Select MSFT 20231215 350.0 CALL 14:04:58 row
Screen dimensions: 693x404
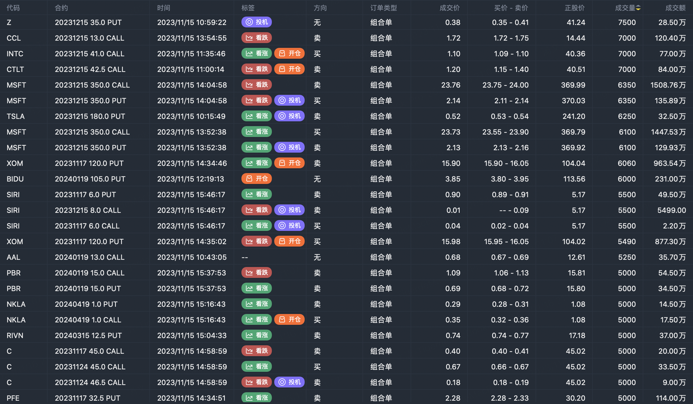coord(92,85)
